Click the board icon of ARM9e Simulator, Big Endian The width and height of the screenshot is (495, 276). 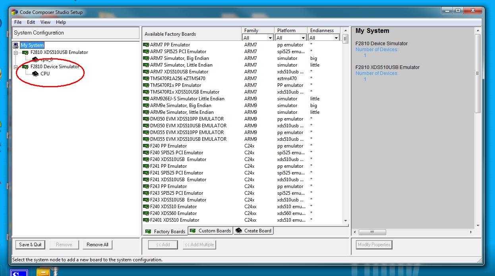tap(146, 105)
